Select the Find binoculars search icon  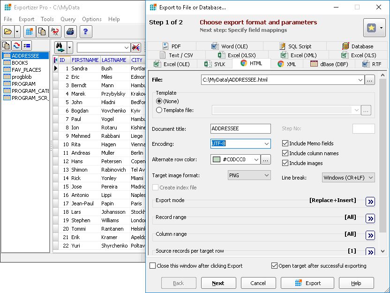point(60,46)
